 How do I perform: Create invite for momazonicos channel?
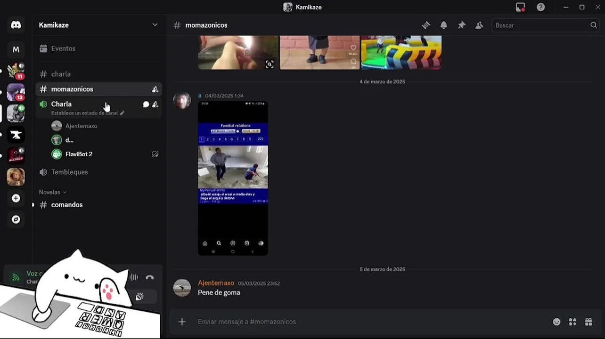(155, 89)
